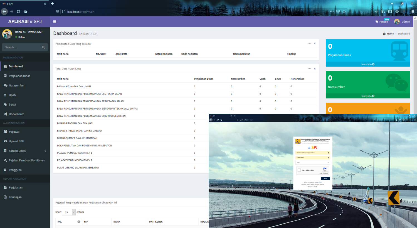The image size is (417, 228).
Task: Bookmark this page with the star icon
Action: pos(344,12)
